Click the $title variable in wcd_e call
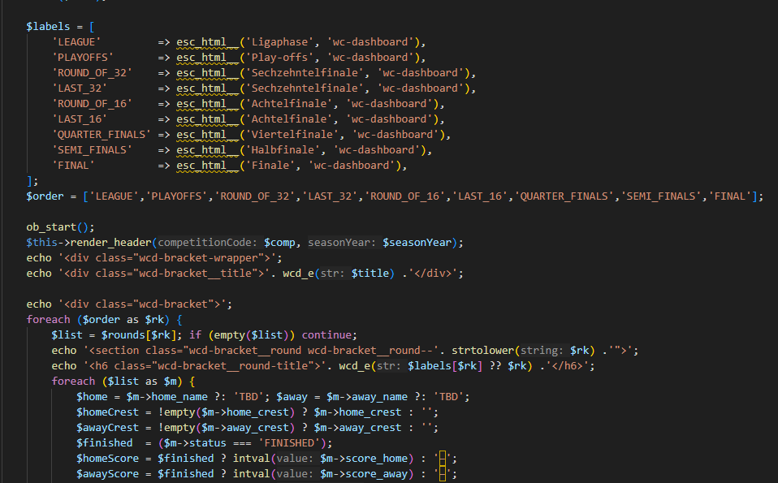 (x=370, y=273)
